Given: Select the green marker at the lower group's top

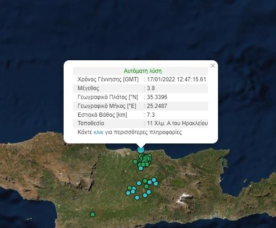Looking at the screenshot, I should point(145,181).
